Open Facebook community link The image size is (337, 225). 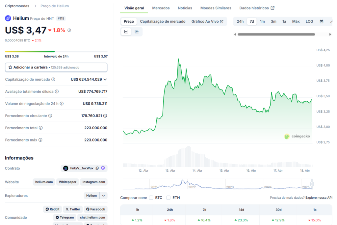tap(96, 209)
